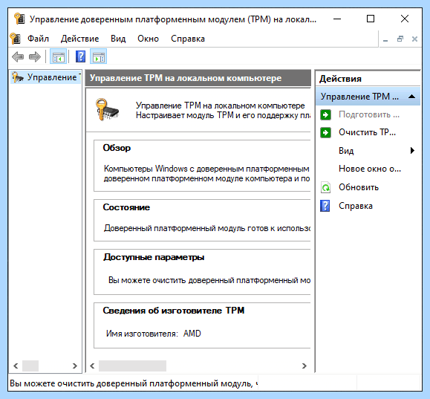
Task: Open the Файл menu
Action: click(x=38, y=39)
